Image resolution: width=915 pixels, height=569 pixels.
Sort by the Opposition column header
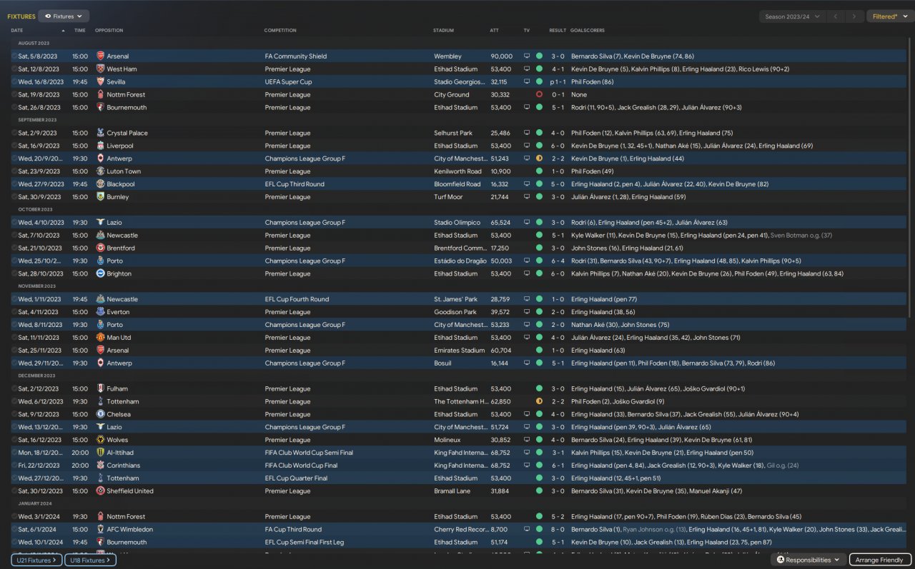(x=109, y=31)
